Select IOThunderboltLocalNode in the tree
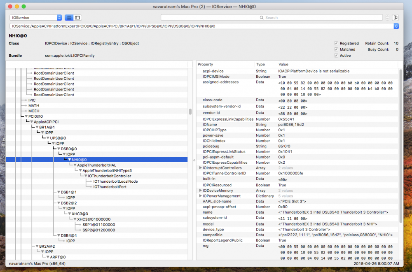The image size is (412, 272). point(115,181)
